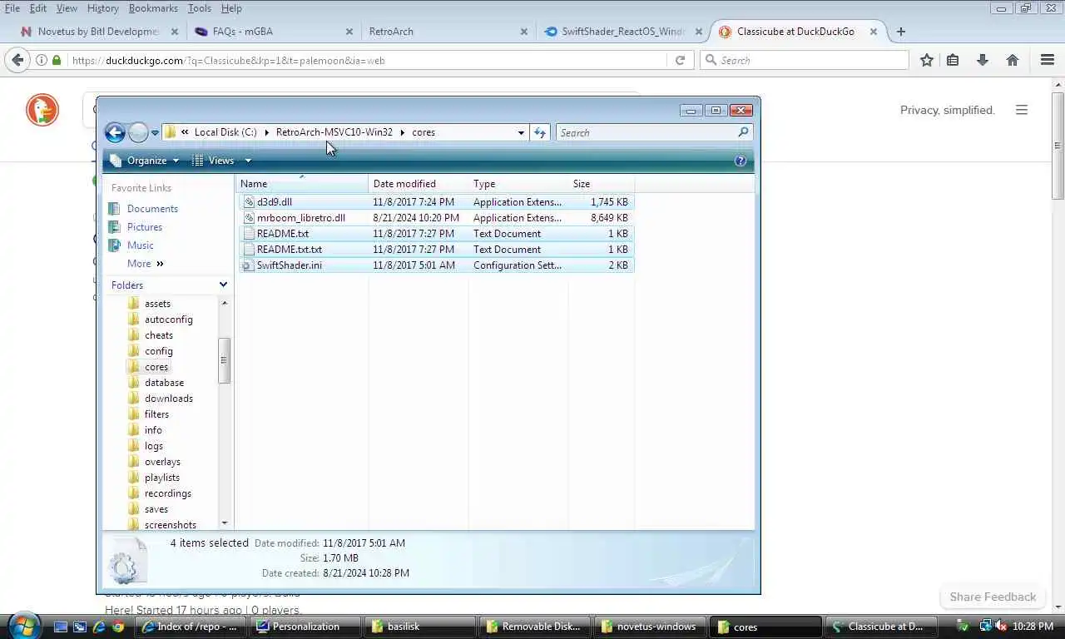
Task: Select the cores folder in tree
Action: pyautogui.click(x=156, y=367)
